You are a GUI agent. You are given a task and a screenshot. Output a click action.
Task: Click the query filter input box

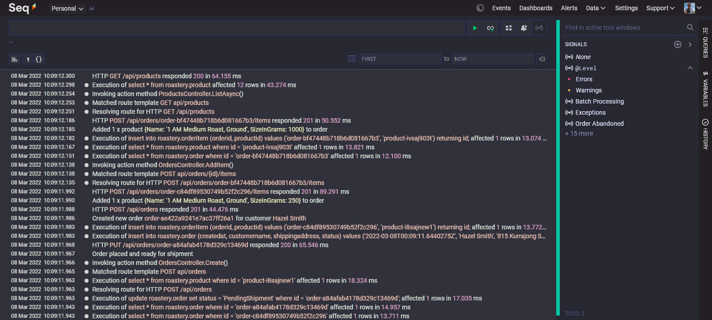(237, 28)
